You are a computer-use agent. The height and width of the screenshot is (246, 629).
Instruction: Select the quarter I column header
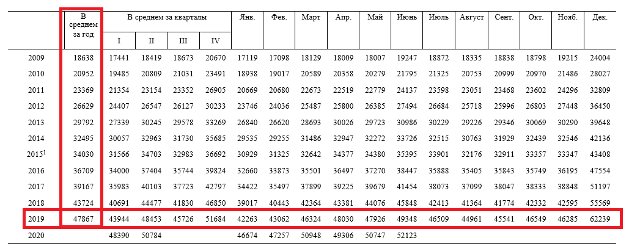click(119, 40)
